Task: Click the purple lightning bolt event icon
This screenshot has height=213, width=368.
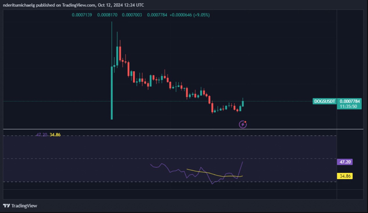Action: (243, 125)
